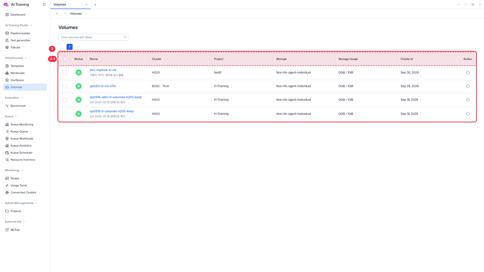Image resolution: width=484 pixels, height=272 pixels.
Task: Click the DevSpace icon
Action: (7, 80)
